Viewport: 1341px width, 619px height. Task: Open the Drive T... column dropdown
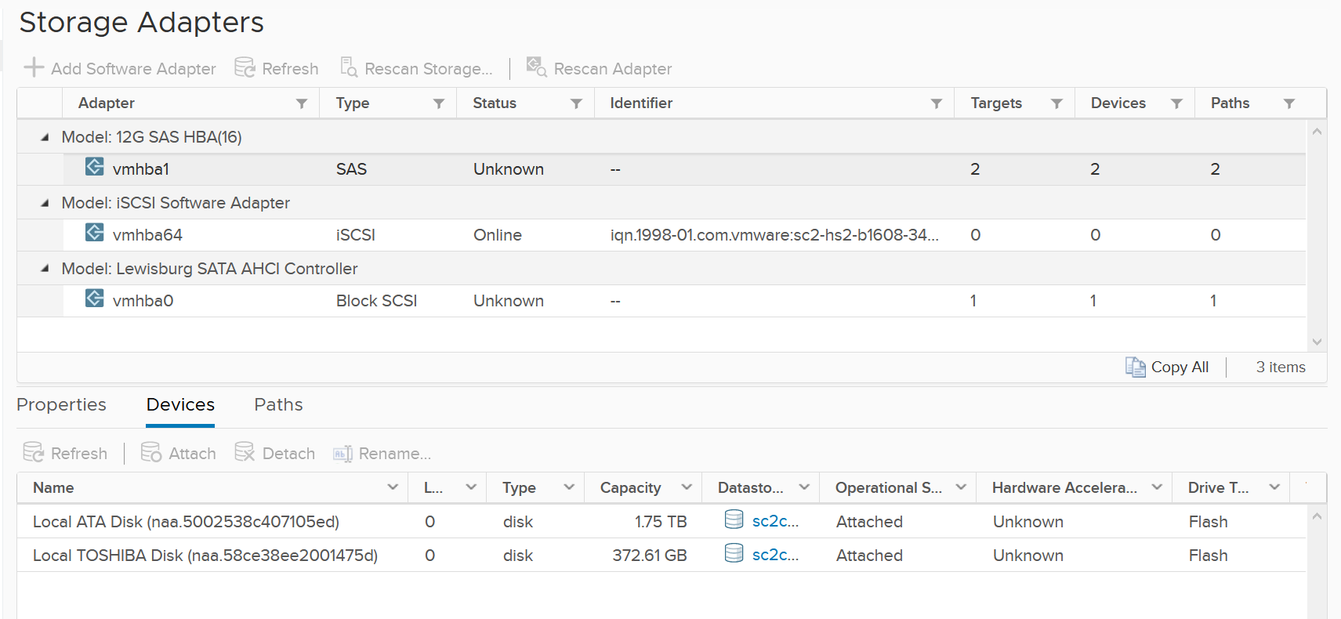tap(1274, 487)
